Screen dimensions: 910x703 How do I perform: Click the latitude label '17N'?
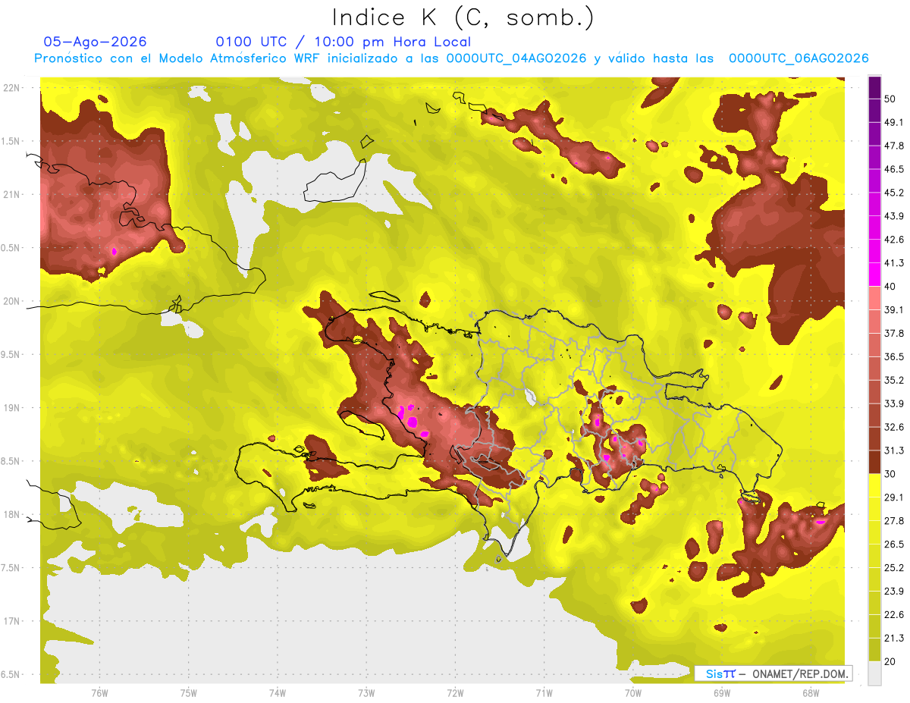pyautogui.click(x=12, y=621)
